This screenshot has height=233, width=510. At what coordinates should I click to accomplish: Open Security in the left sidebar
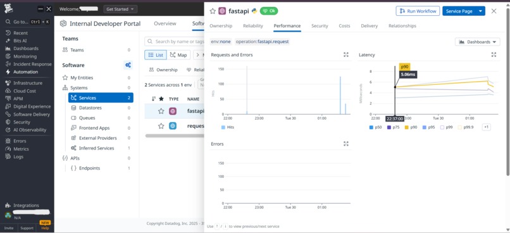pos(22,122)
